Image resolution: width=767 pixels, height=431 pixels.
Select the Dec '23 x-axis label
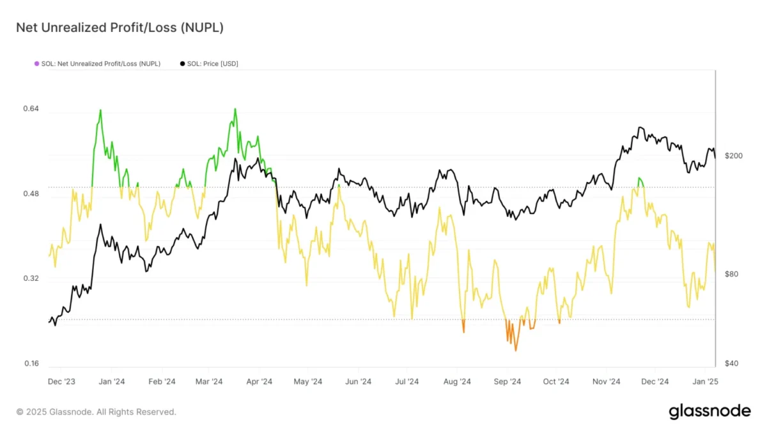click(x=61, y=382)
